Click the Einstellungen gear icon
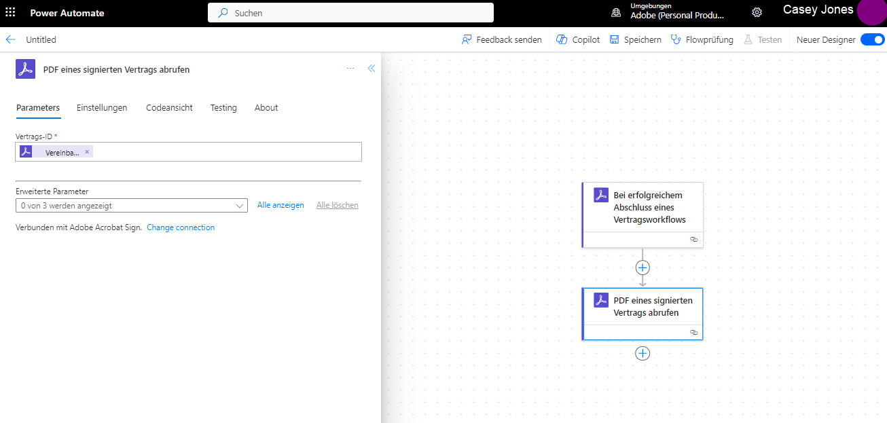 point(757,12)
